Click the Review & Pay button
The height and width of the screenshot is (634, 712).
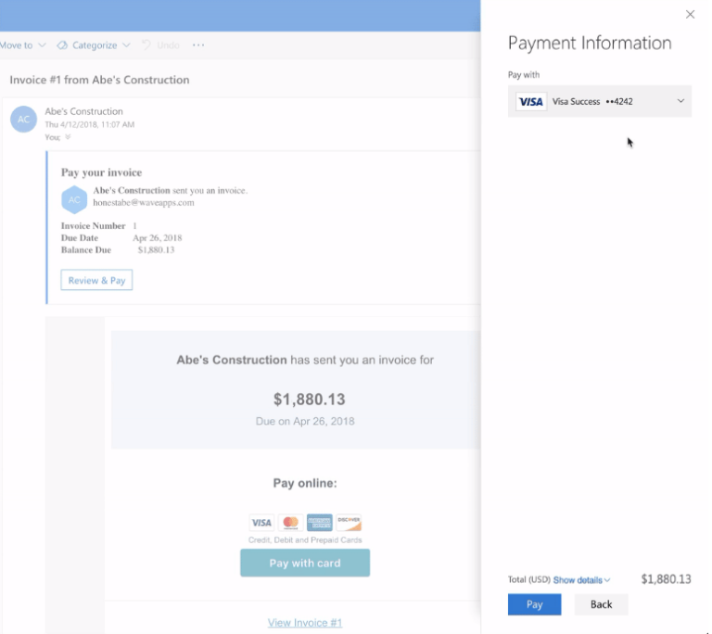point(96,280)
